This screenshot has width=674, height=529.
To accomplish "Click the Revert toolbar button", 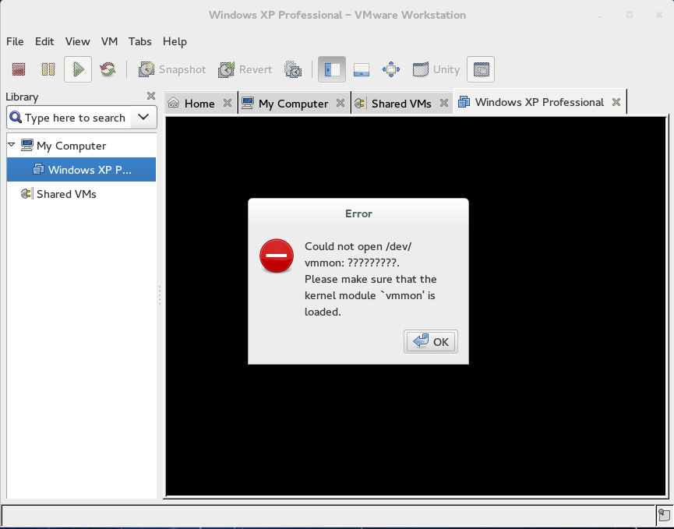I will 245,69.
